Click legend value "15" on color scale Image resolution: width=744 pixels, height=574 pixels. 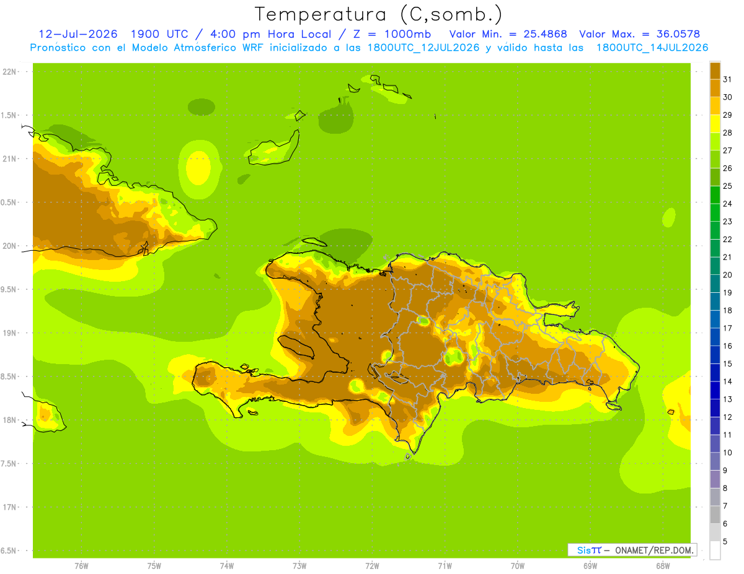[727, 363]
